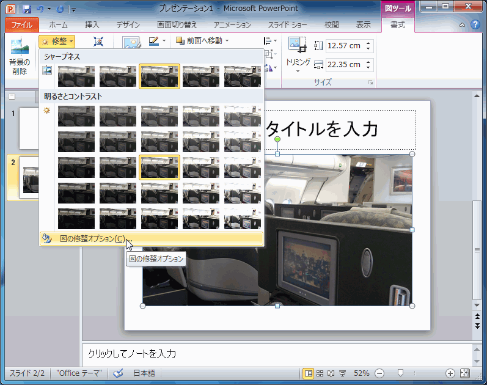
Task: Open 前面へ移動 dropdown arrow
Action: (x=227, y=41)
